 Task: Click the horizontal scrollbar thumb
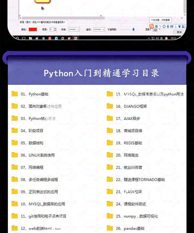(x=63, y=18)
